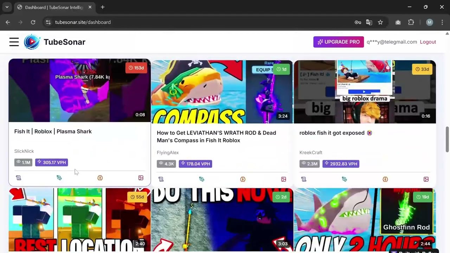Open the password key icon in address bar
Screen dimensions: 450x253
tap(358, 22)
